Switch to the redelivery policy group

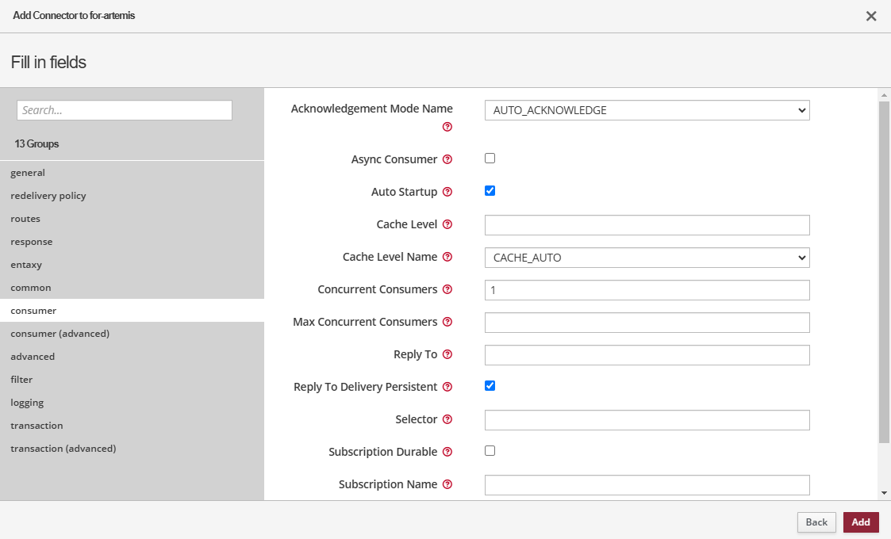(x=48, y=196)
